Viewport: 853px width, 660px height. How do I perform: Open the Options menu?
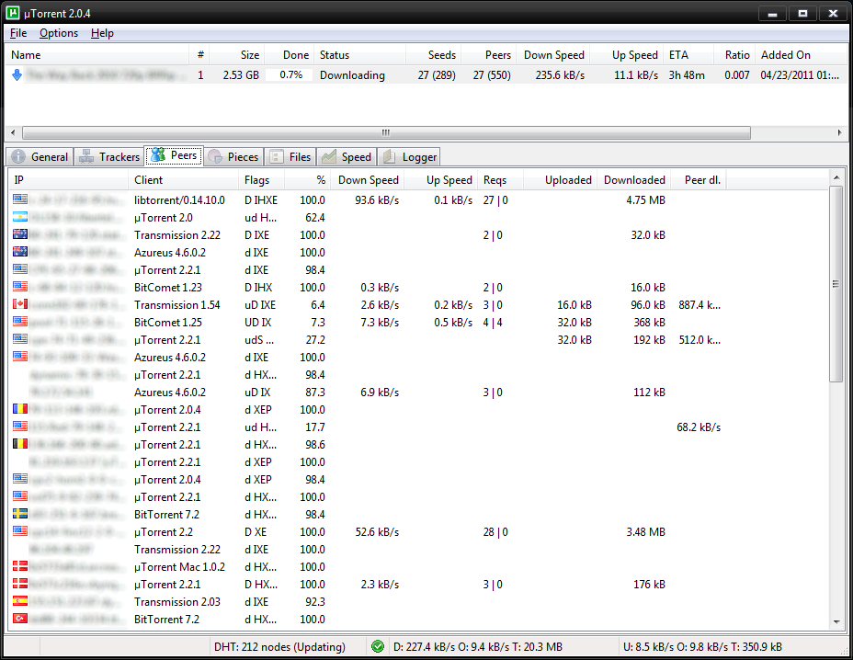tap(59, 33)
